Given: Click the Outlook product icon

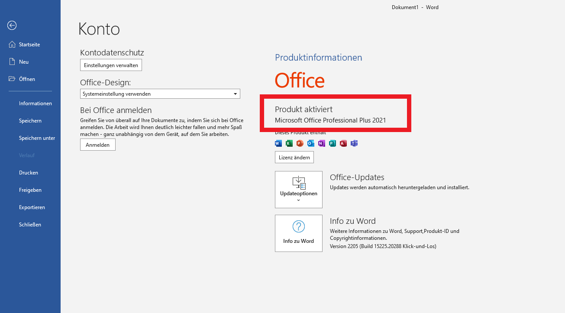Looking at the screenshot, I should 311,143.
